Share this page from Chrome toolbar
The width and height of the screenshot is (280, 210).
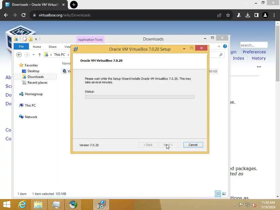click(x=219, y=15)
